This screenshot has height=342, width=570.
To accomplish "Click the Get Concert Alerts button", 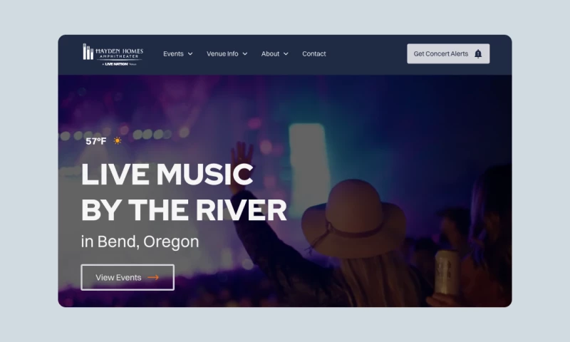I will [448, 53].
